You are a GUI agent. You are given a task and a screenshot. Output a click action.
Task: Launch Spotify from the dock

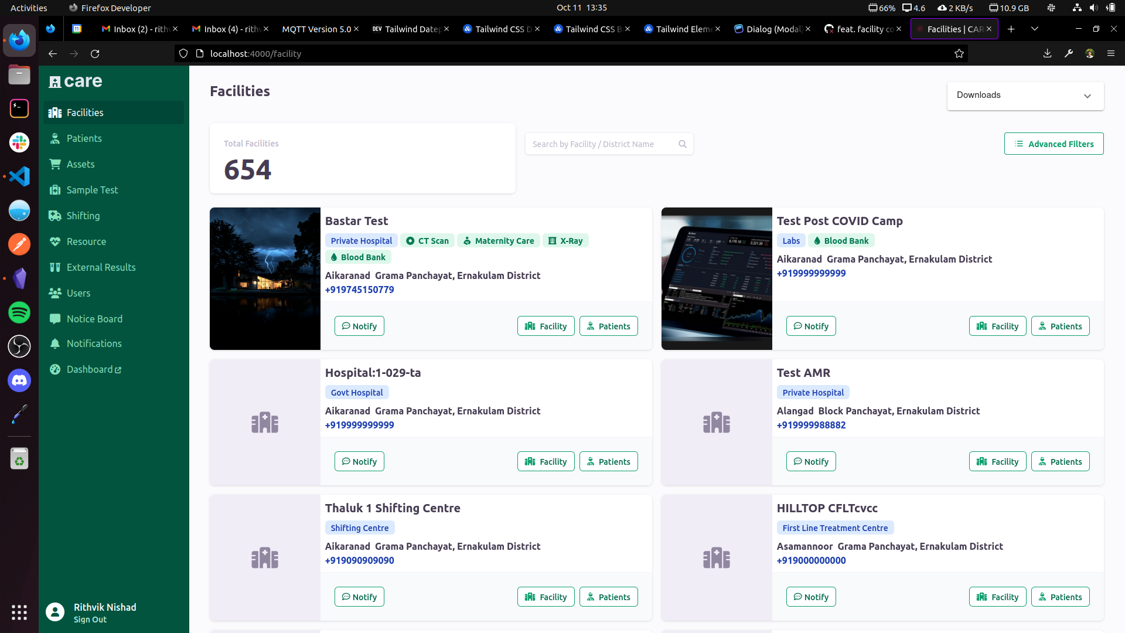pyautogui.click(x=19, y=312)
